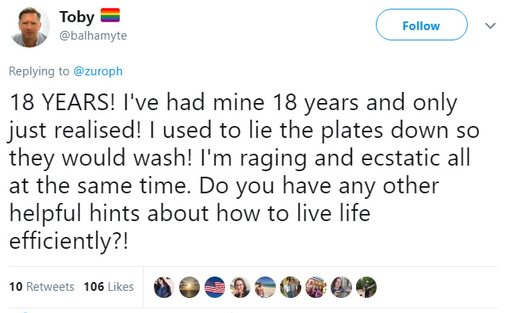Expand the tweet options chevron menu
513x313 pixels.
(490, 25)
